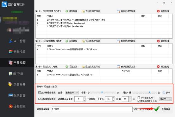Clear the video table with the 清空表格 icon

coord(158,11)
